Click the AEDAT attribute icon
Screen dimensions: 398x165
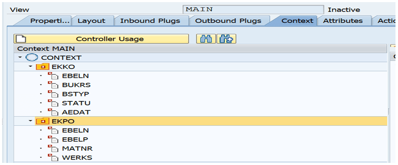[53, 112]
